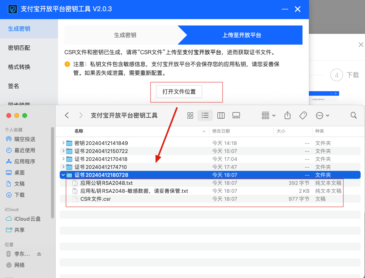
Task: Open the Finder tags editor
Action: 303,116
